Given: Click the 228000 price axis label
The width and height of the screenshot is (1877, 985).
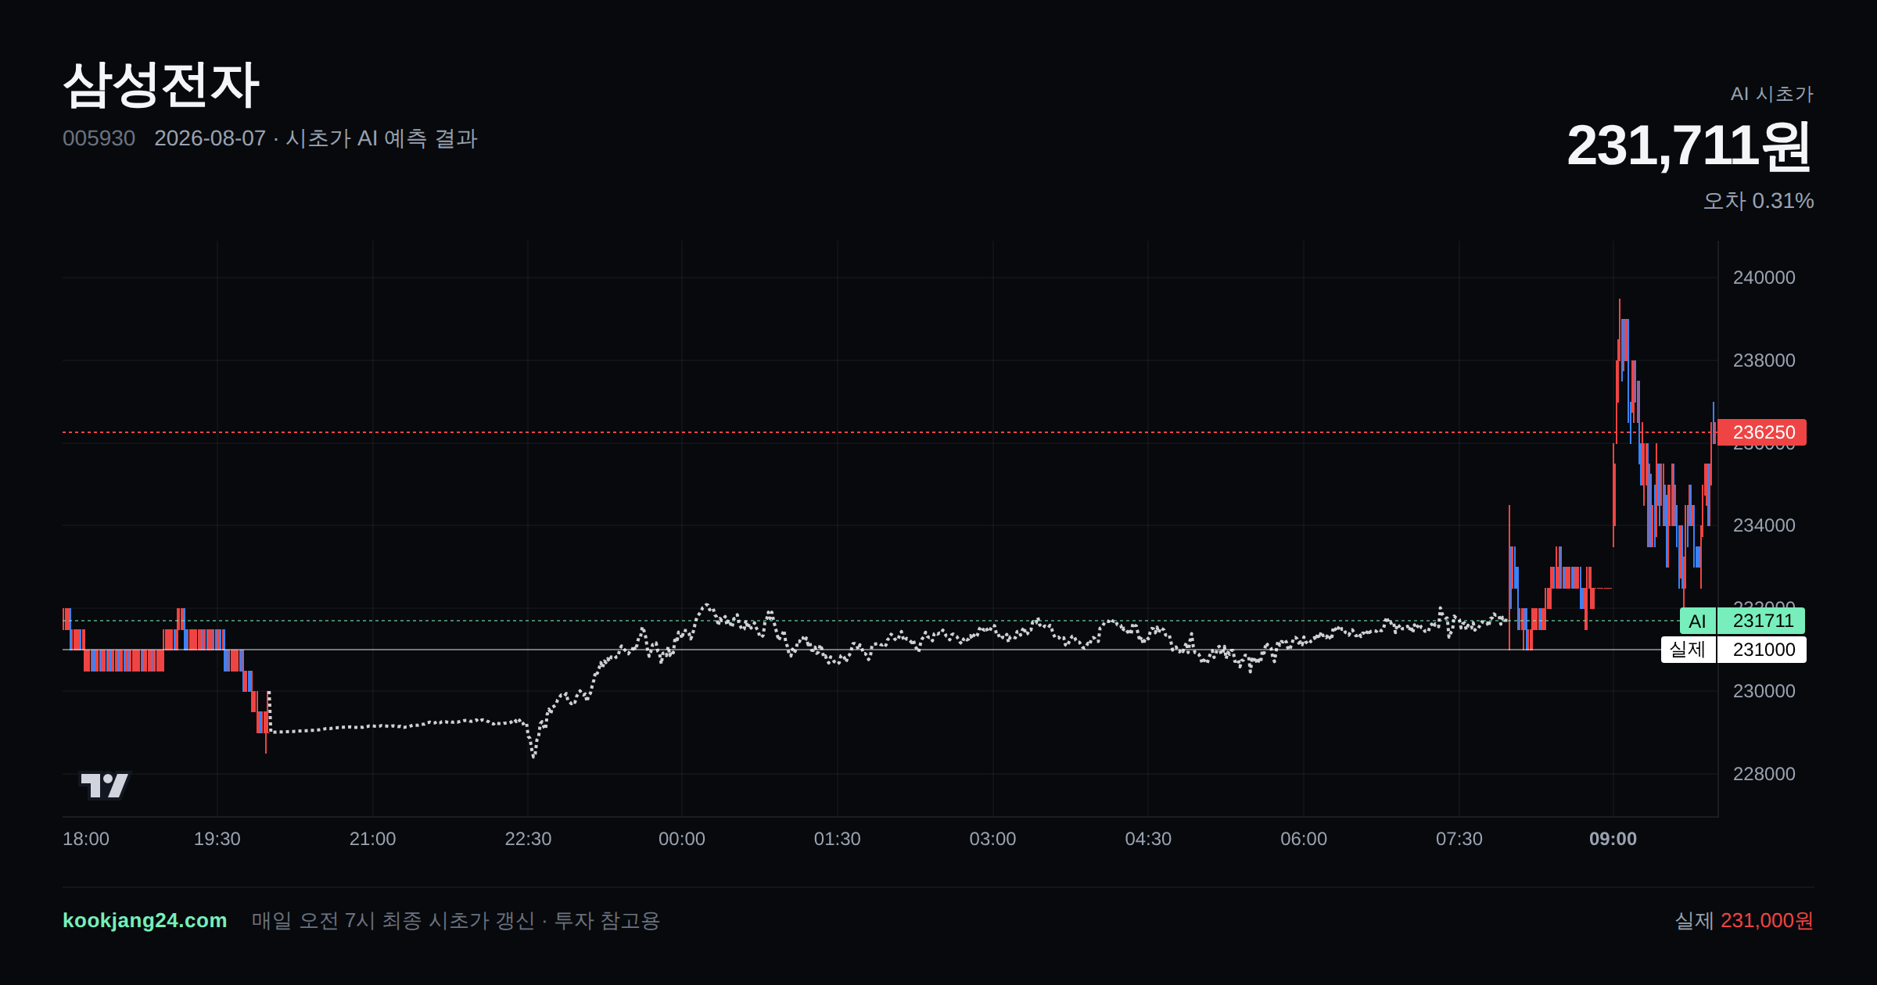Looking at the screenshot, I should (x=1764, y=774).
